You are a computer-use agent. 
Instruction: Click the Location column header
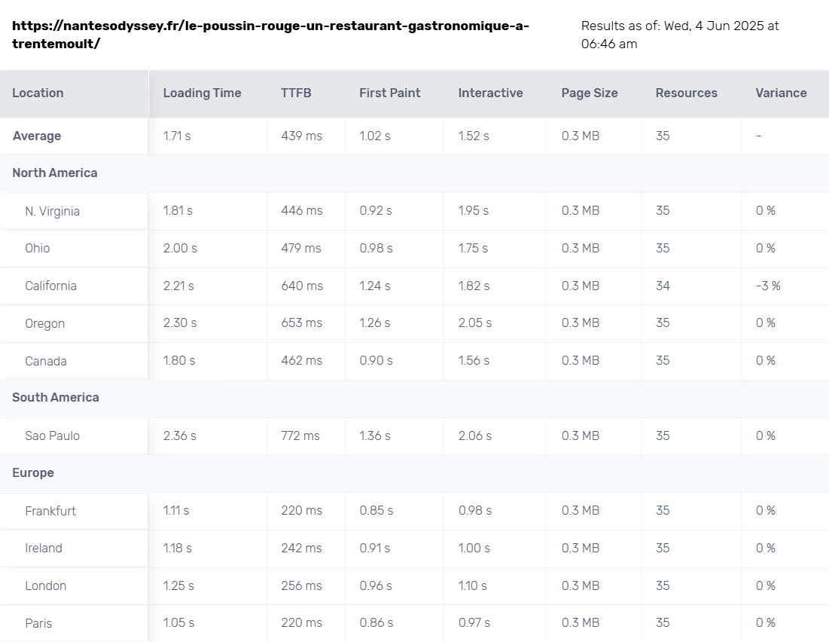(x=38, y=93)
